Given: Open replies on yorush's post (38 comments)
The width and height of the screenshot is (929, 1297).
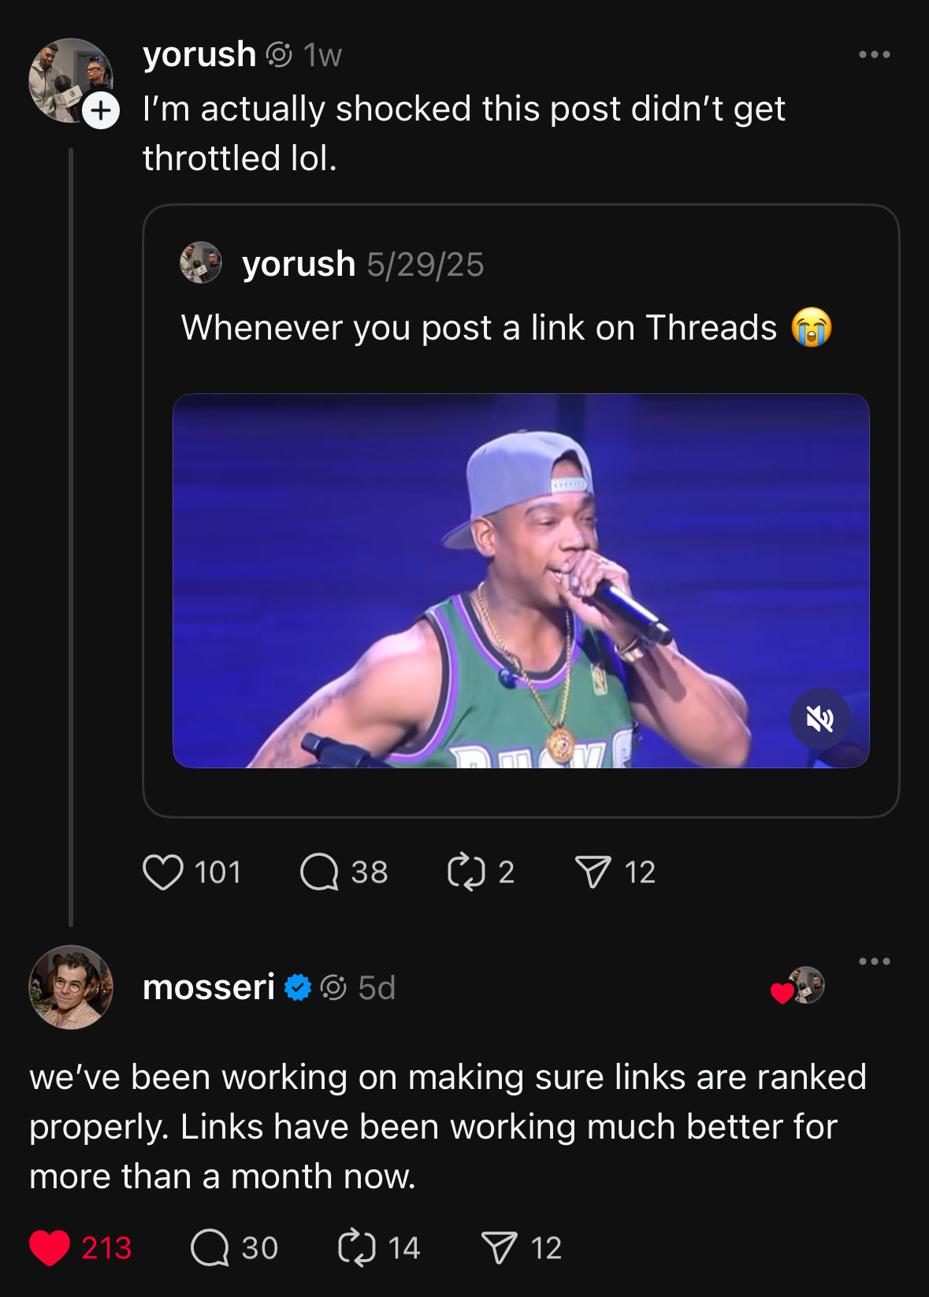Looking at the screenshot, I should (x=319, y=872).
